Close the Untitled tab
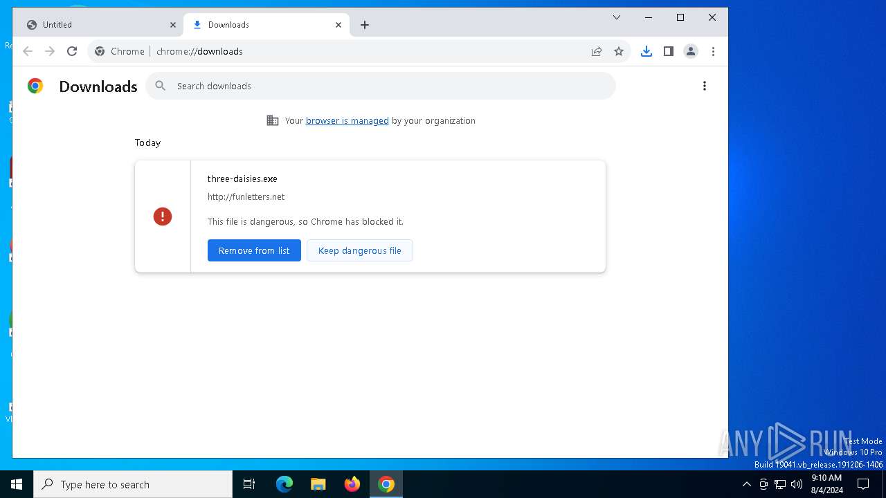886x498 pixels. click(173, 25)
